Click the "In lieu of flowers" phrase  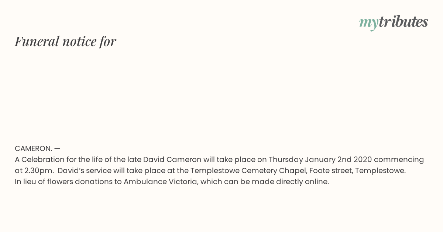pyautogui.click(x=44, y=182)
